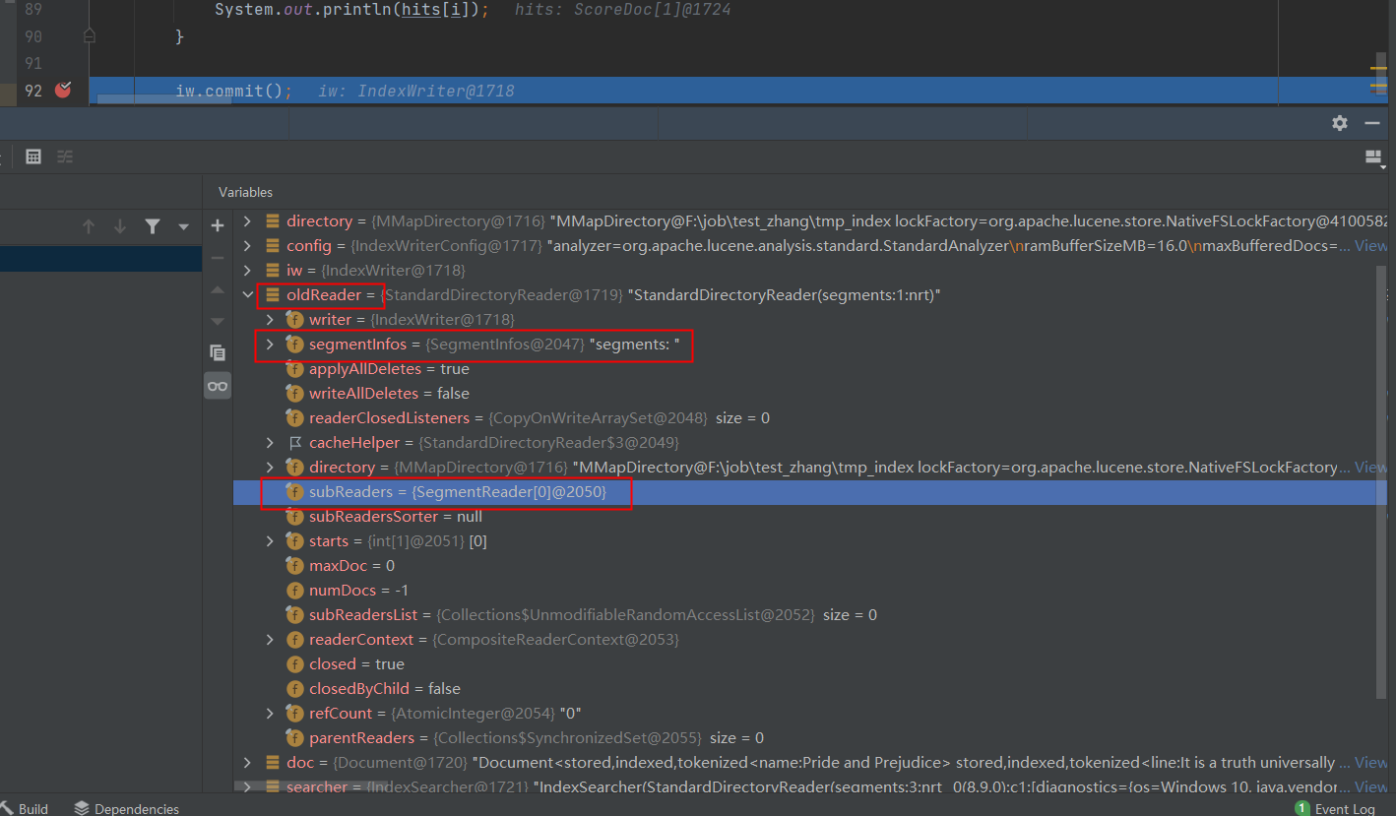Expand the segmentInfos field node
The image size is (1396, 816).
270,345
